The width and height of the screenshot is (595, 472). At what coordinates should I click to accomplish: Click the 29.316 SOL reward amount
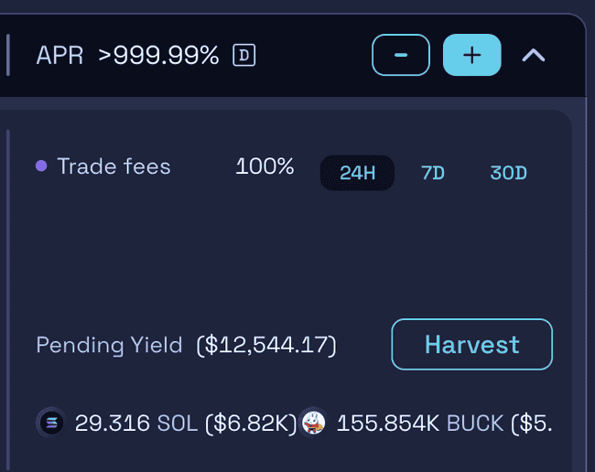135,424
